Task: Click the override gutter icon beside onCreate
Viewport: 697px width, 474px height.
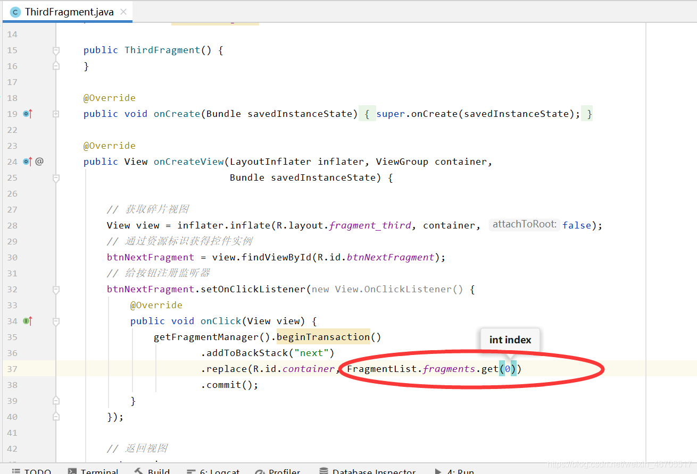Action: point(28,114)
